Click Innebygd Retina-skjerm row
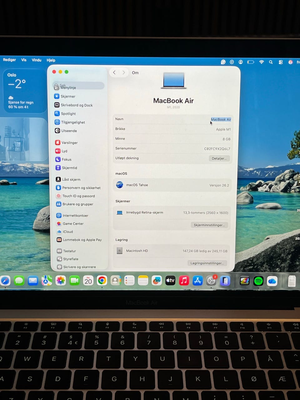Image resolution: width=300 pixels, height=400 pixels. point(172,212)
